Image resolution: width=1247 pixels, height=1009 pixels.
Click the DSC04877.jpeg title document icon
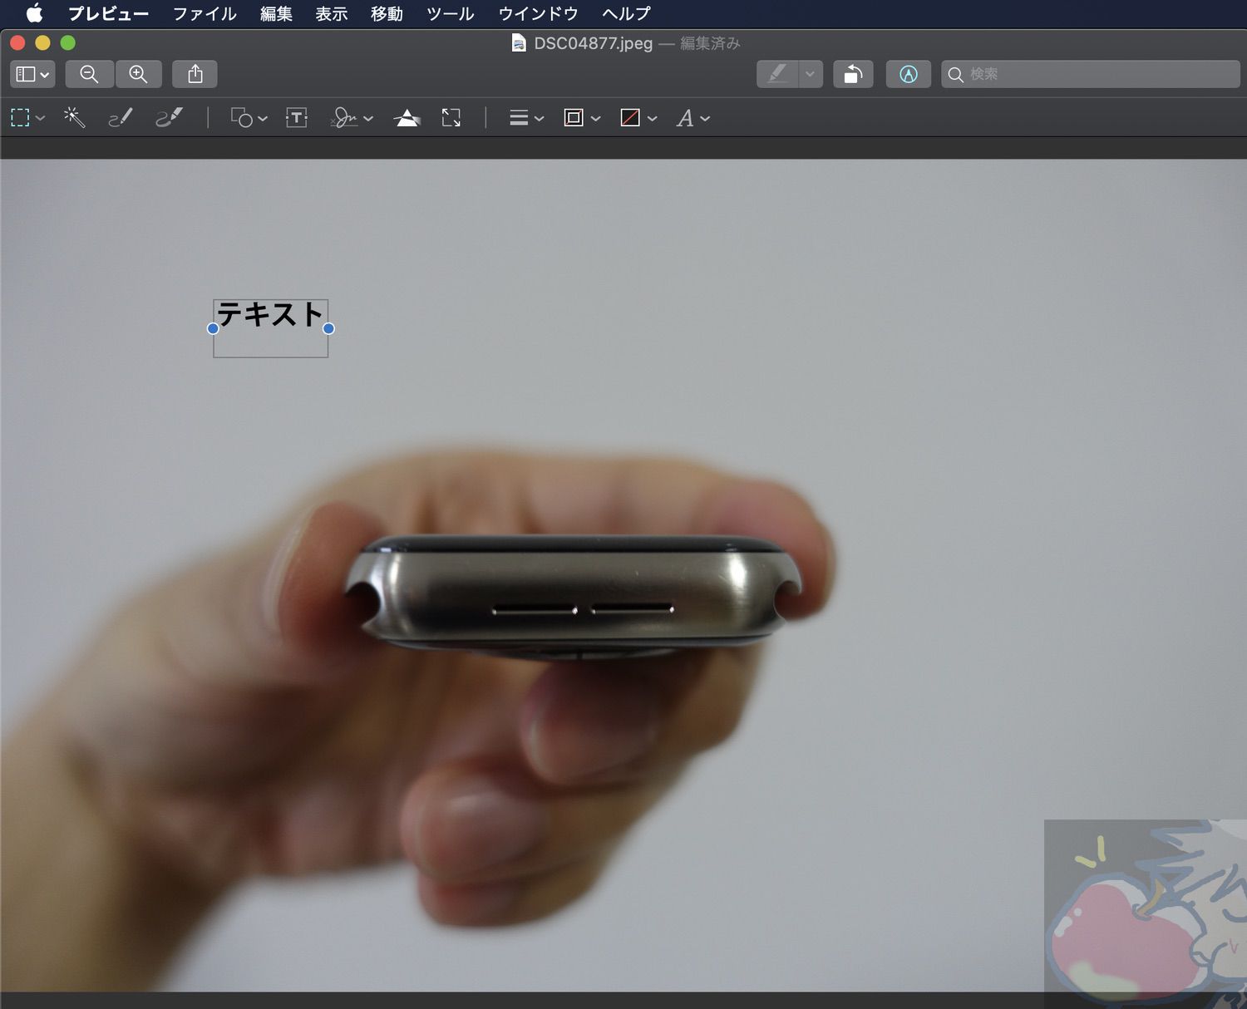pyautogui.click(x=519, y=43)
